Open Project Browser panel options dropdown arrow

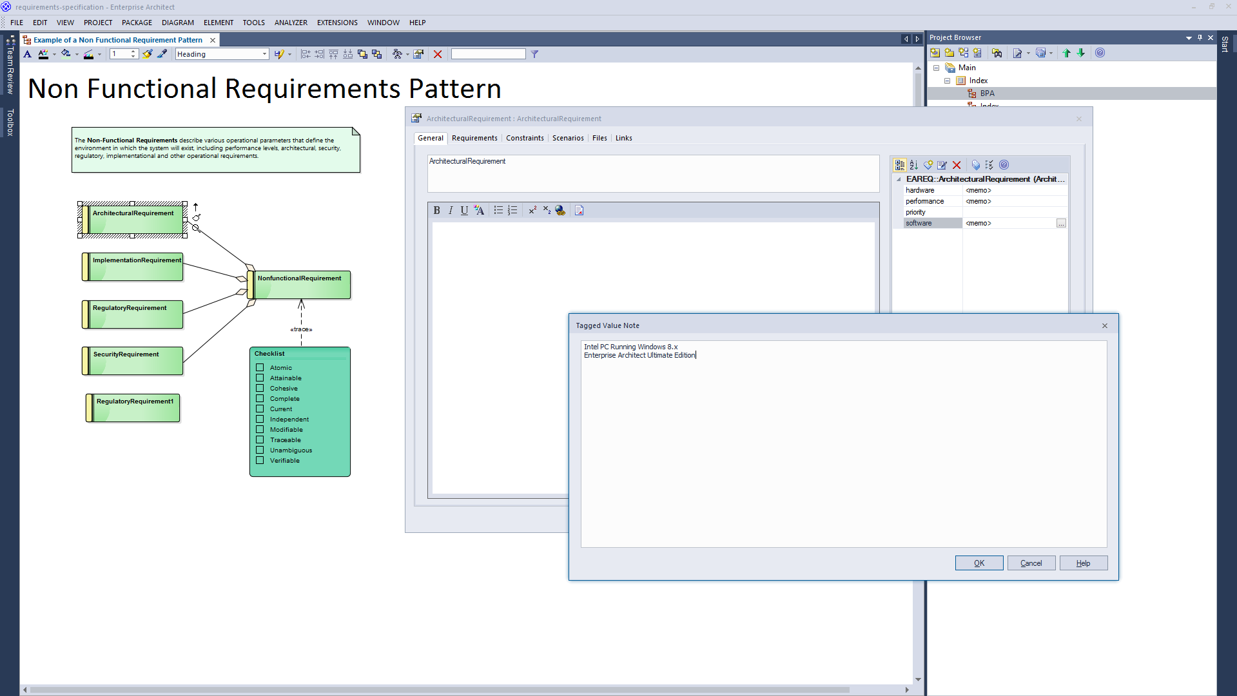tap(1189, 38)
